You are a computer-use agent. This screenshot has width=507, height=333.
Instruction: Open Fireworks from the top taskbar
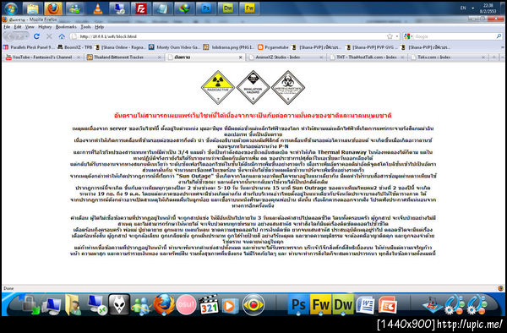tap(249, 8)
